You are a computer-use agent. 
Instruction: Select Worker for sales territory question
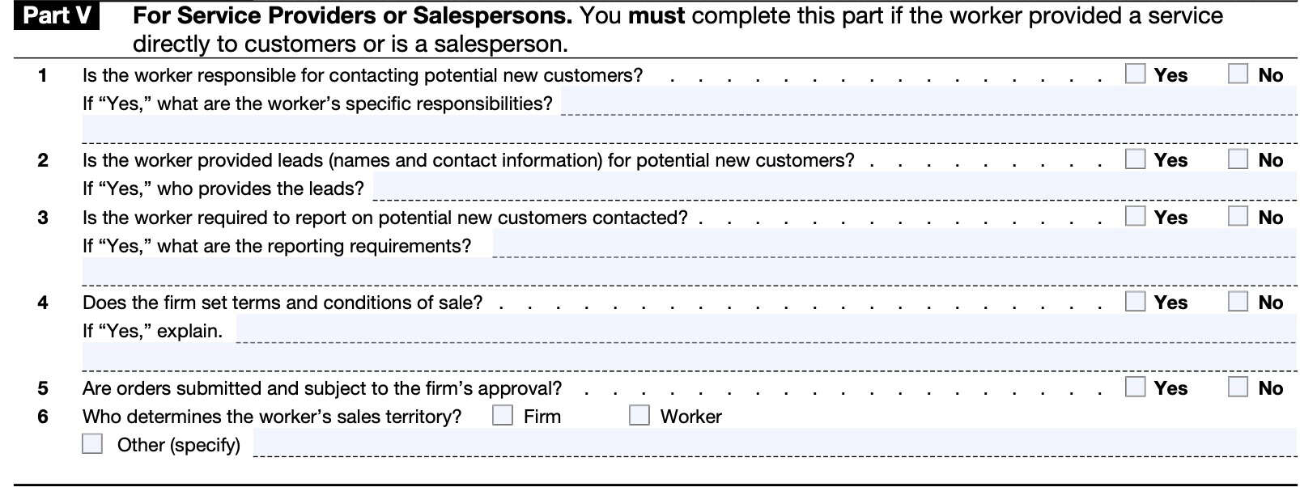point(639,416)
